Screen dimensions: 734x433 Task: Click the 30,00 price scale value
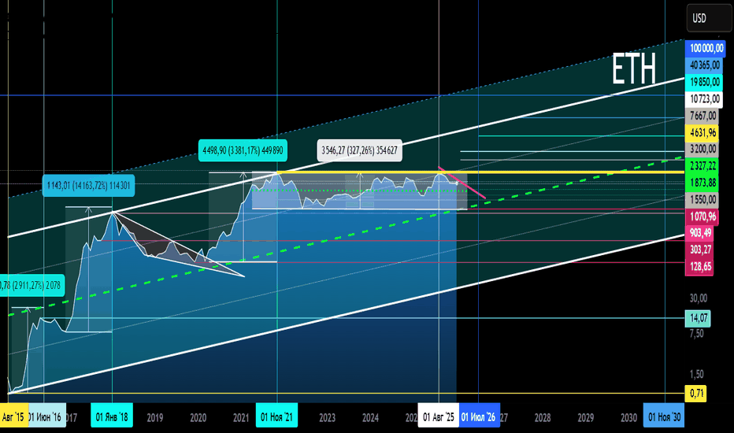click(x=699, y=298)
